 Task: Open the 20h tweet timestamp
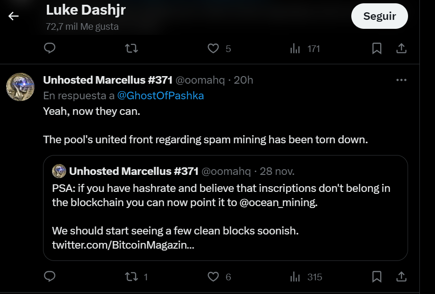coord(244,80)
